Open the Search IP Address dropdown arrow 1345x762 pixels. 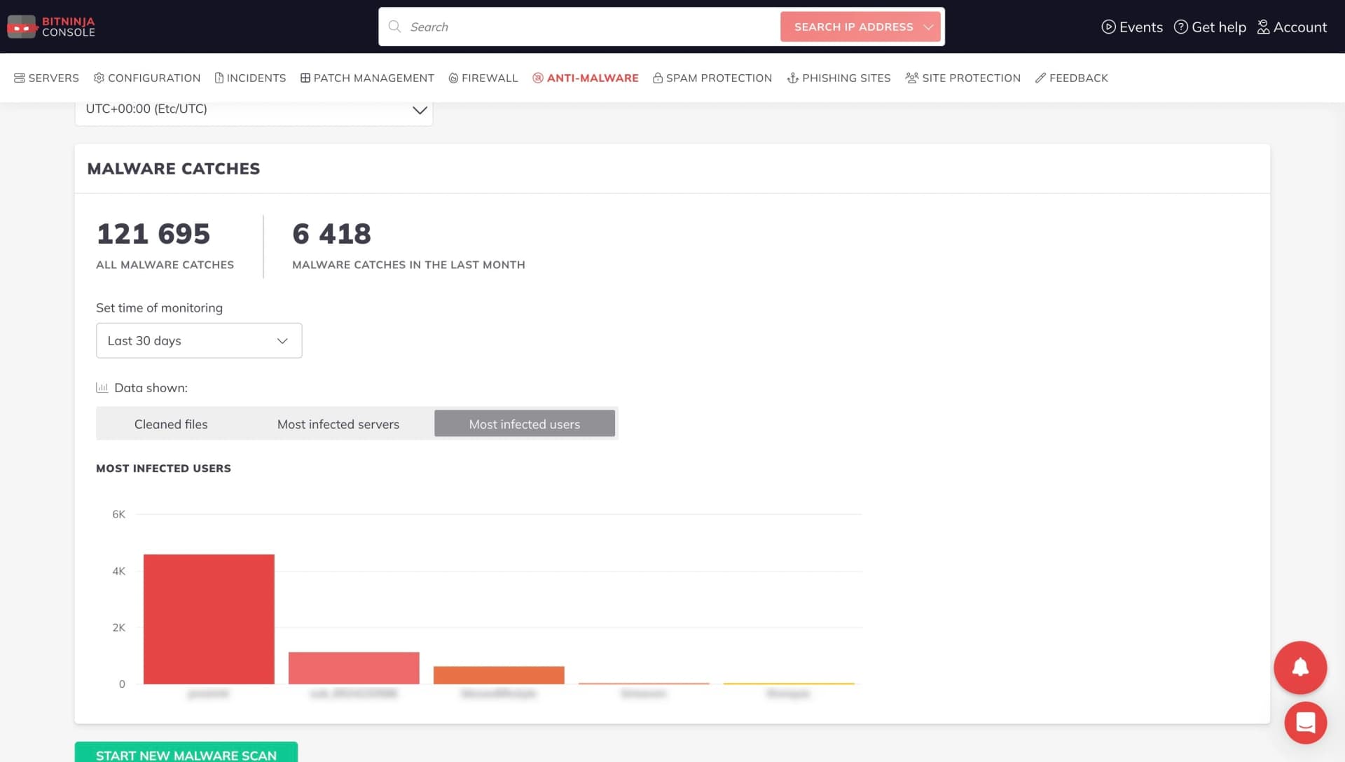coord(930,27)
